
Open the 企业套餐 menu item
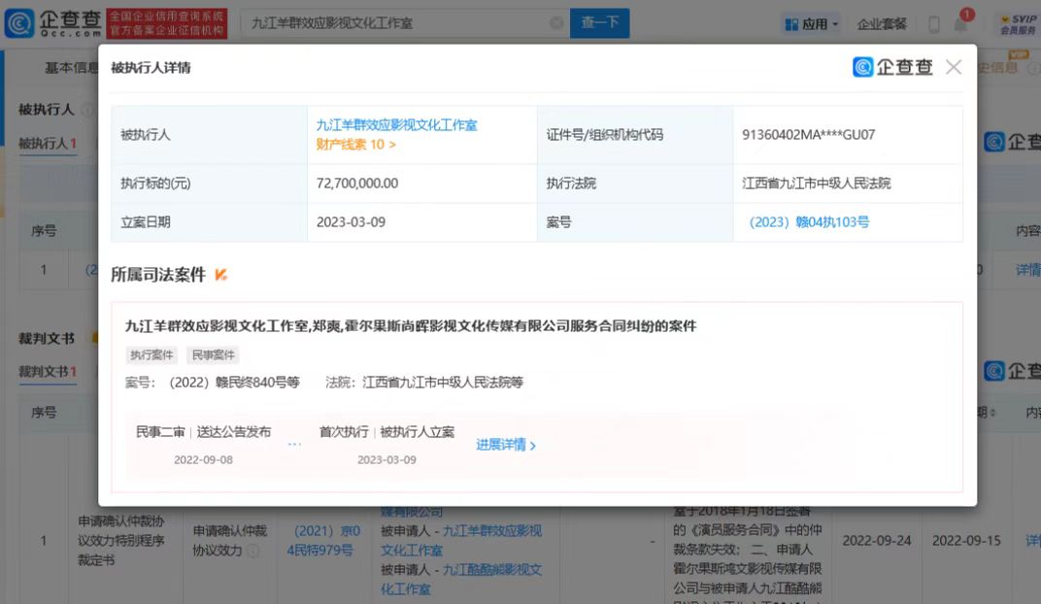click(x=882, y=24)
